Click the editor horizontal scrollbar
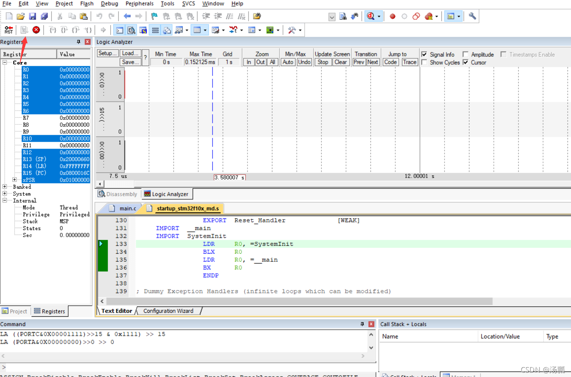This screenshot has height=377, width=571. (x=299, y=301)
